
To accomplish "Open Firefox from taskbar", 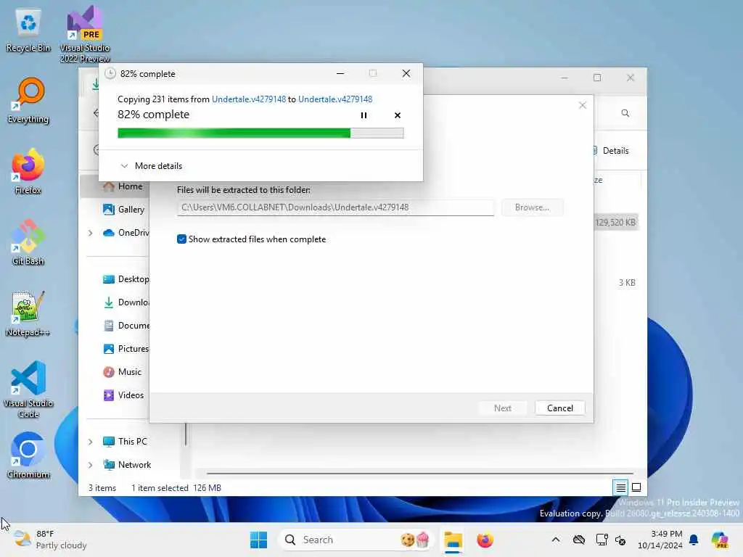I will pos(485,540).
